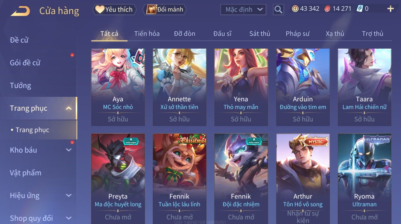The image size is (401, 224).
Task: Click the gold coin currency icon
Action: pyautogui.click(x=295, y=9)
